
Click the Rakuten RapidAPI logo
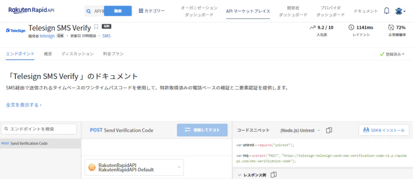click(x=31, y=10)
